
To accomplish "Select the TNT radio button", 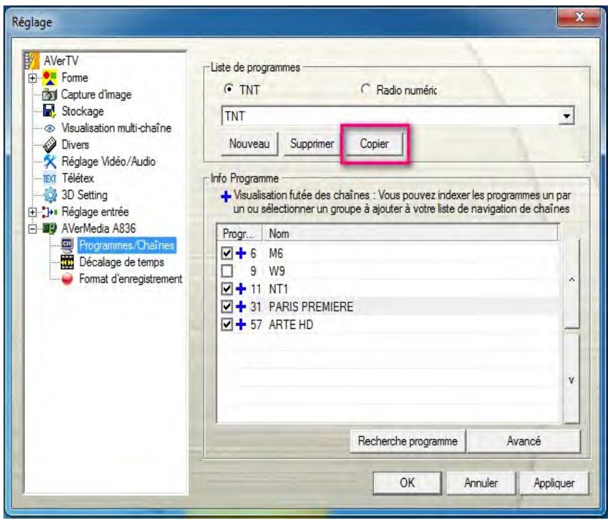I will (x=228, y=89).
